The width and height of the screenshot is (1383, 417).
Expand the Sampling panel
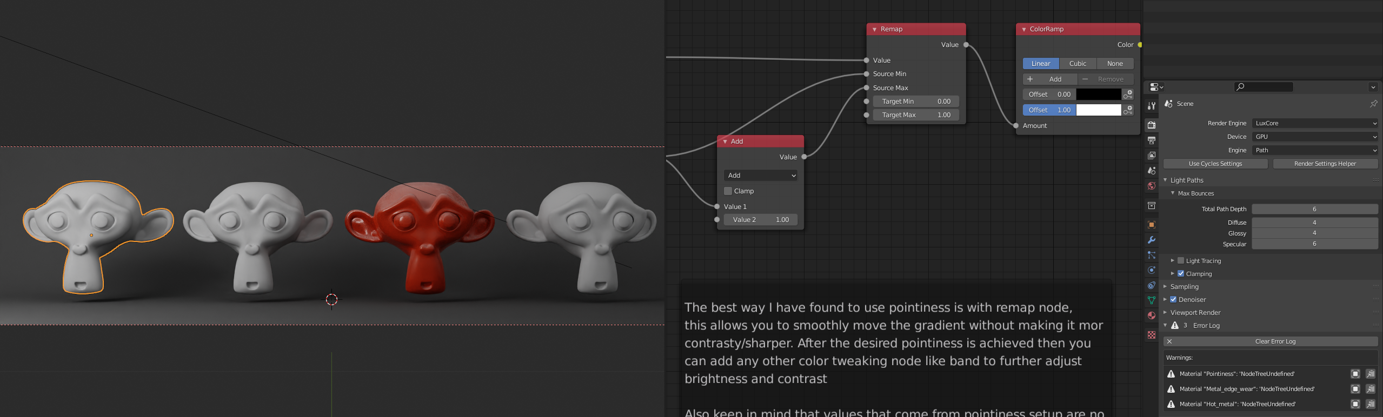(x=1184, y=287)
